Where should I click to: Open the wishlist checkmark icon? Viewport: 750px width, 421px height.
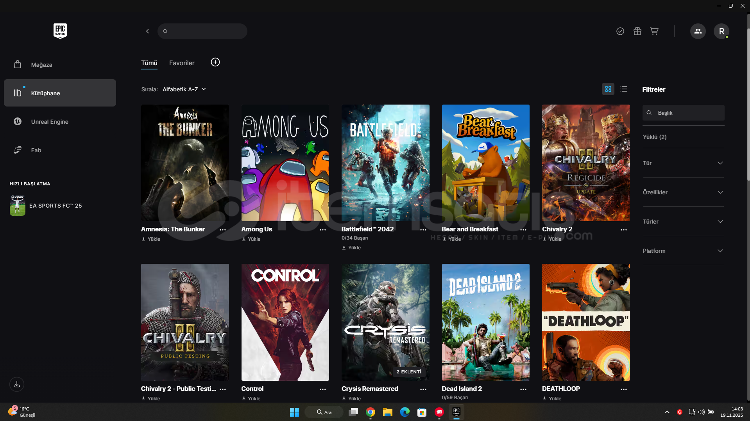pos(620,31)
